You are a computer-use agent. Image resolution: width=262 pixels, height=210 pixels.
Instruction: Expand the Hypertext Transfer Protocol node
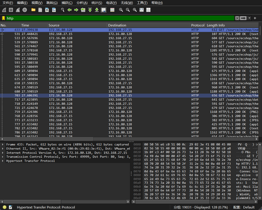coord(2,161)
